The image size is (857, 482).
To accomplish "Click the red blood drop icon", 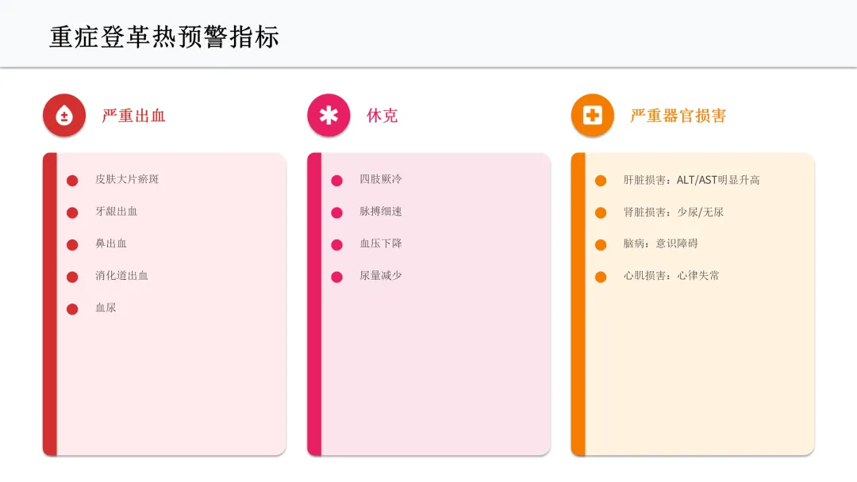I will pyautogui.click(x=64, y=116).
